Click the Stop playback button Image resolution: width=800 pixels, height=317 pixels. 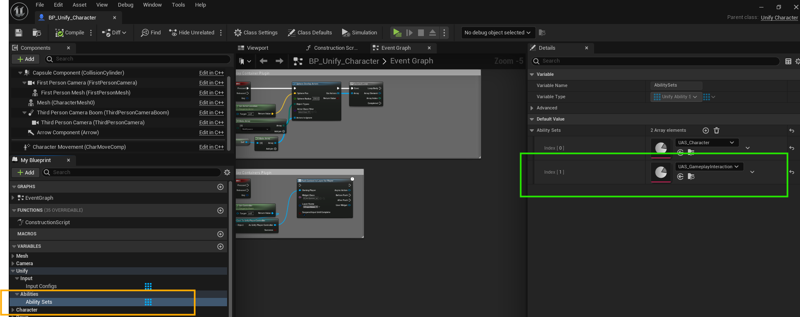pyautogui.click(x=421, y=33)
